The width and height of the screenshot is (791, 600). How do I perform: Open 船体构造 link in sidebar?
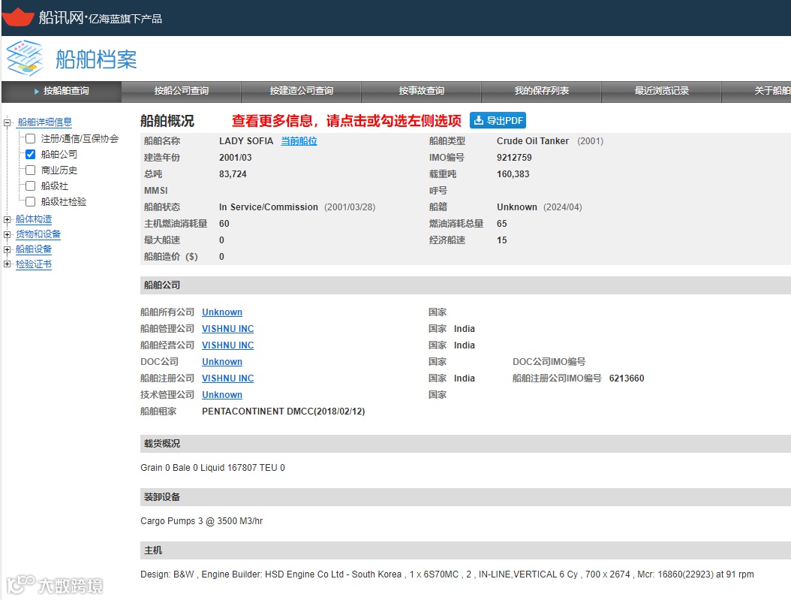click(34, 219)
